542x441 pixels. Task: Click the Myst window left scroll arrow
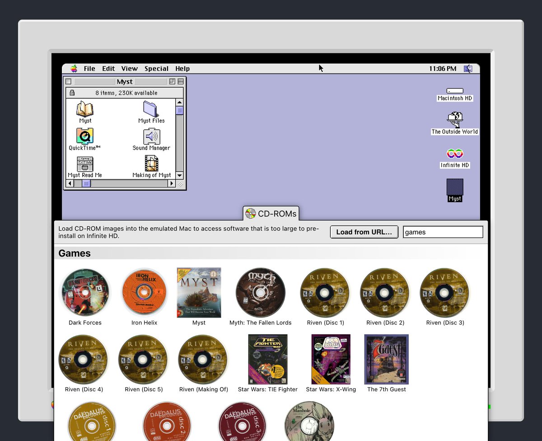[x=70, y=183]
